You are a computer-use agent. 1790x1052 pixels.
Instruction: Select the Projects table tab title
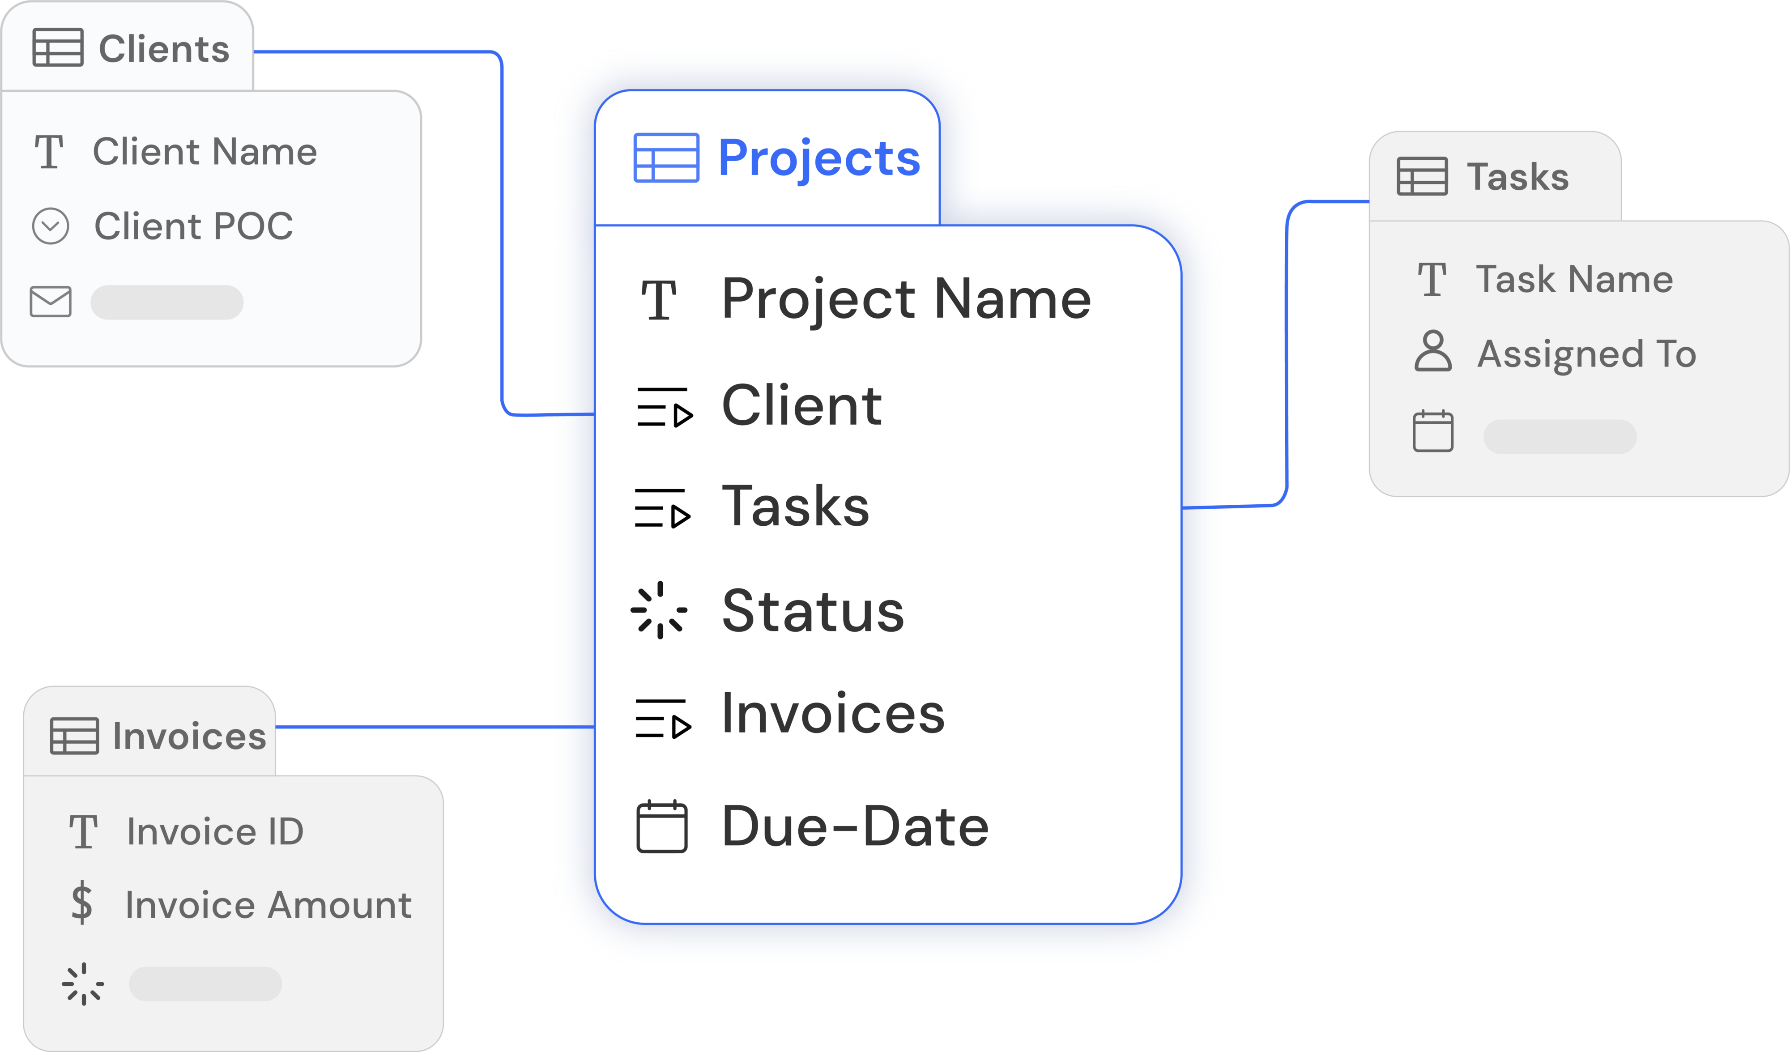[x=818, y=158]
